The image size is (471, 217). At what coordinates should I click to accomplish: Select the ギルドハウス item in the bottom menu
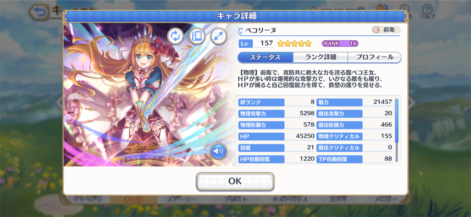tap(290, 199)
